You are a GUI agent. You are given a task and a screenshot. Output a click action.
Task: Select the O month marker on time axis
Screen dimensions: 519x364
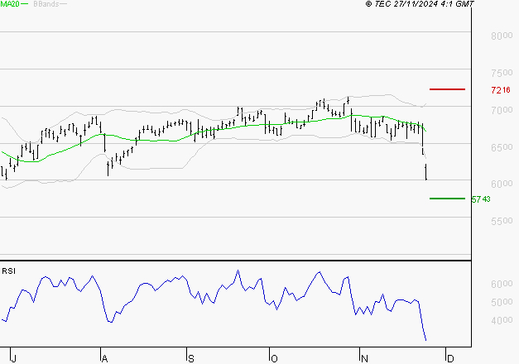coord(273,358)
